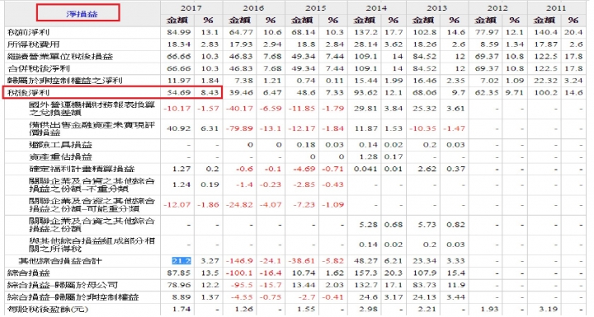Click the 資產重估損益 row label
The image size is (594, 317).
60,157
